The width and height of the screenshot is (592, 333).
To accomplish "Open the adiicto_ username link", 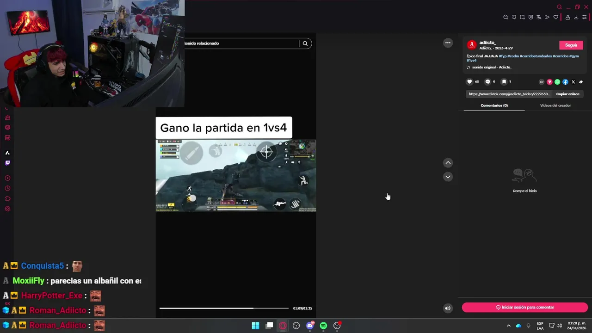I will [487, 43].
